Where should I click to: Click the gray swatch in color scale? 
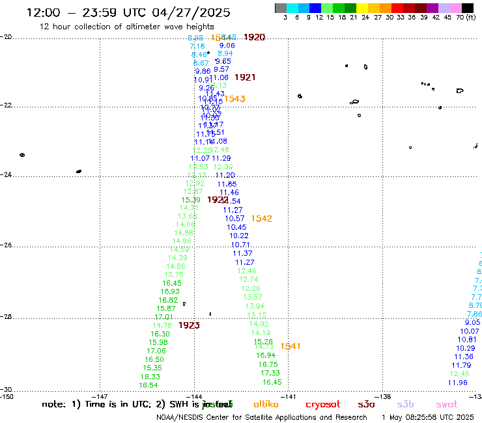(x=281, y=8)
